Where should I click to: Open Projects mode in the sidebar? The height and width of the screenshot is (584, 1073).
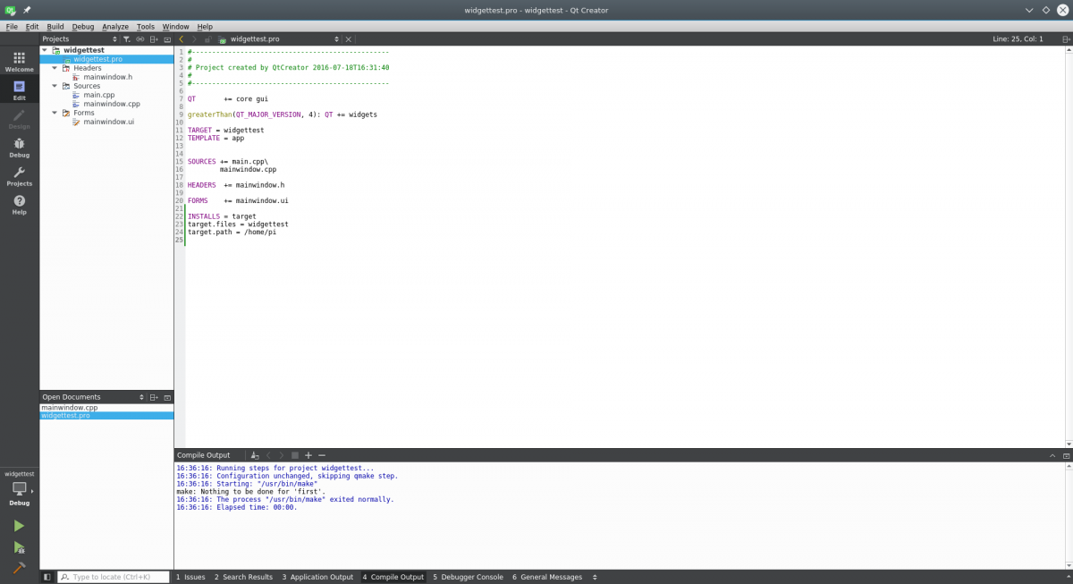(x=19, y=176)
